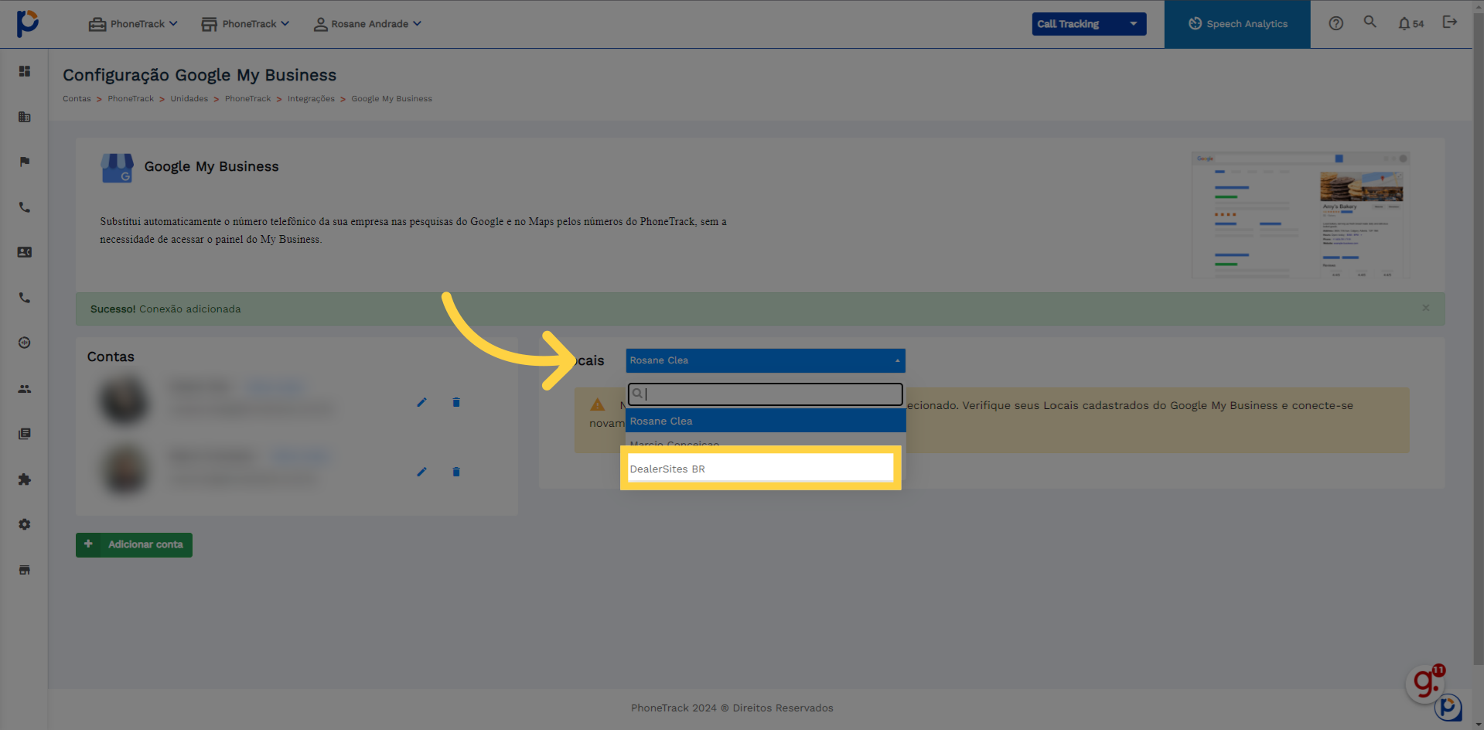Open the buildings sidebar icon
This screenshot has height=730, width=1484.
(x=25, y=117)
